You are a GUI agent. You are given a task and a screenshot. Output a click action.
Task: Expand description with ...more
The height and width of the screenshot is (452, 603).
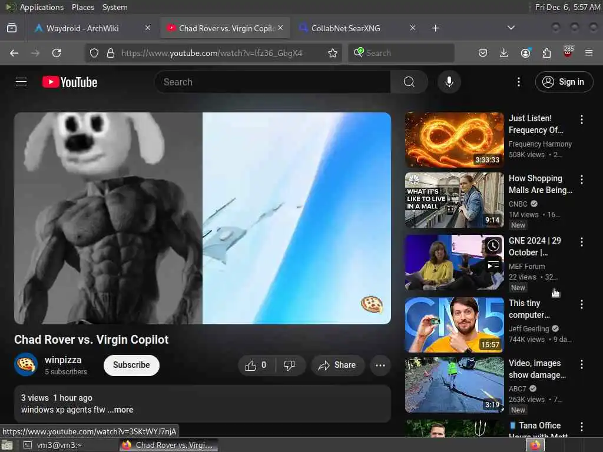click(120, 410)
